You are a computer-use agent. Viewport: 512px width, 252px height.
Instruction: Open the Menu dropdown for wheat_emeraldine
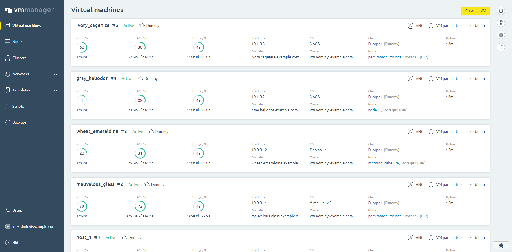click(x=477, y=132)
